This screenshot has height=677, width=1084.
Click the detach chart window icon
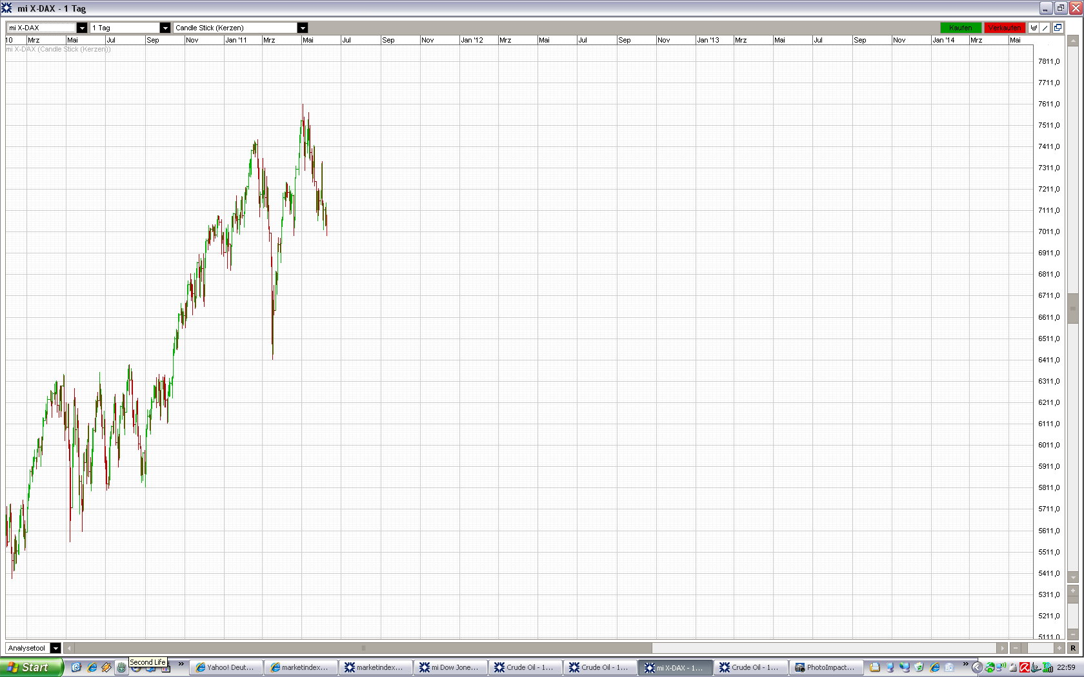[1058, 28]
